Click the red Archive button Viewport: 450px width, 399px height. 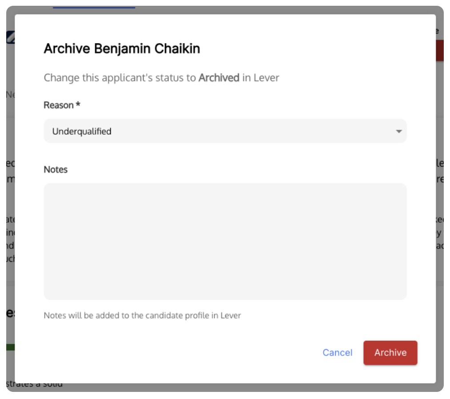click(x=390, y=352)
